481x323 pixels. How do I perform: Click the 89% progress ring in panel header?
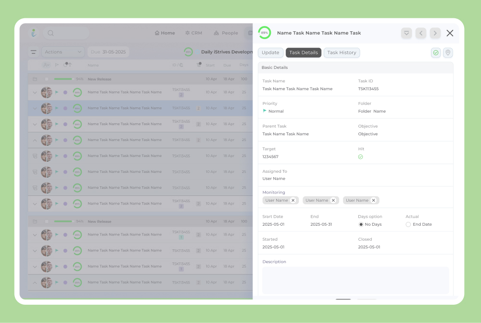click(x=265, y=33)
